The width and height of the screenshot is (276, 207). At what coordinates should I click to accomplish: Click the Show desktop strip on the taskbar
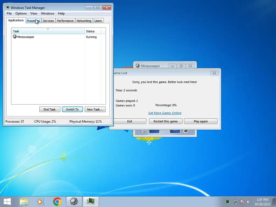pos(274,202)
